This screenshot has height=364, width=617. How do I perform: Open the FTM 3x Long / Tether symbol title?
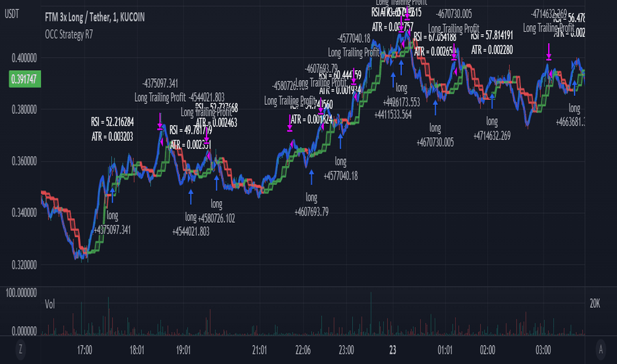(x=95, y=17)
